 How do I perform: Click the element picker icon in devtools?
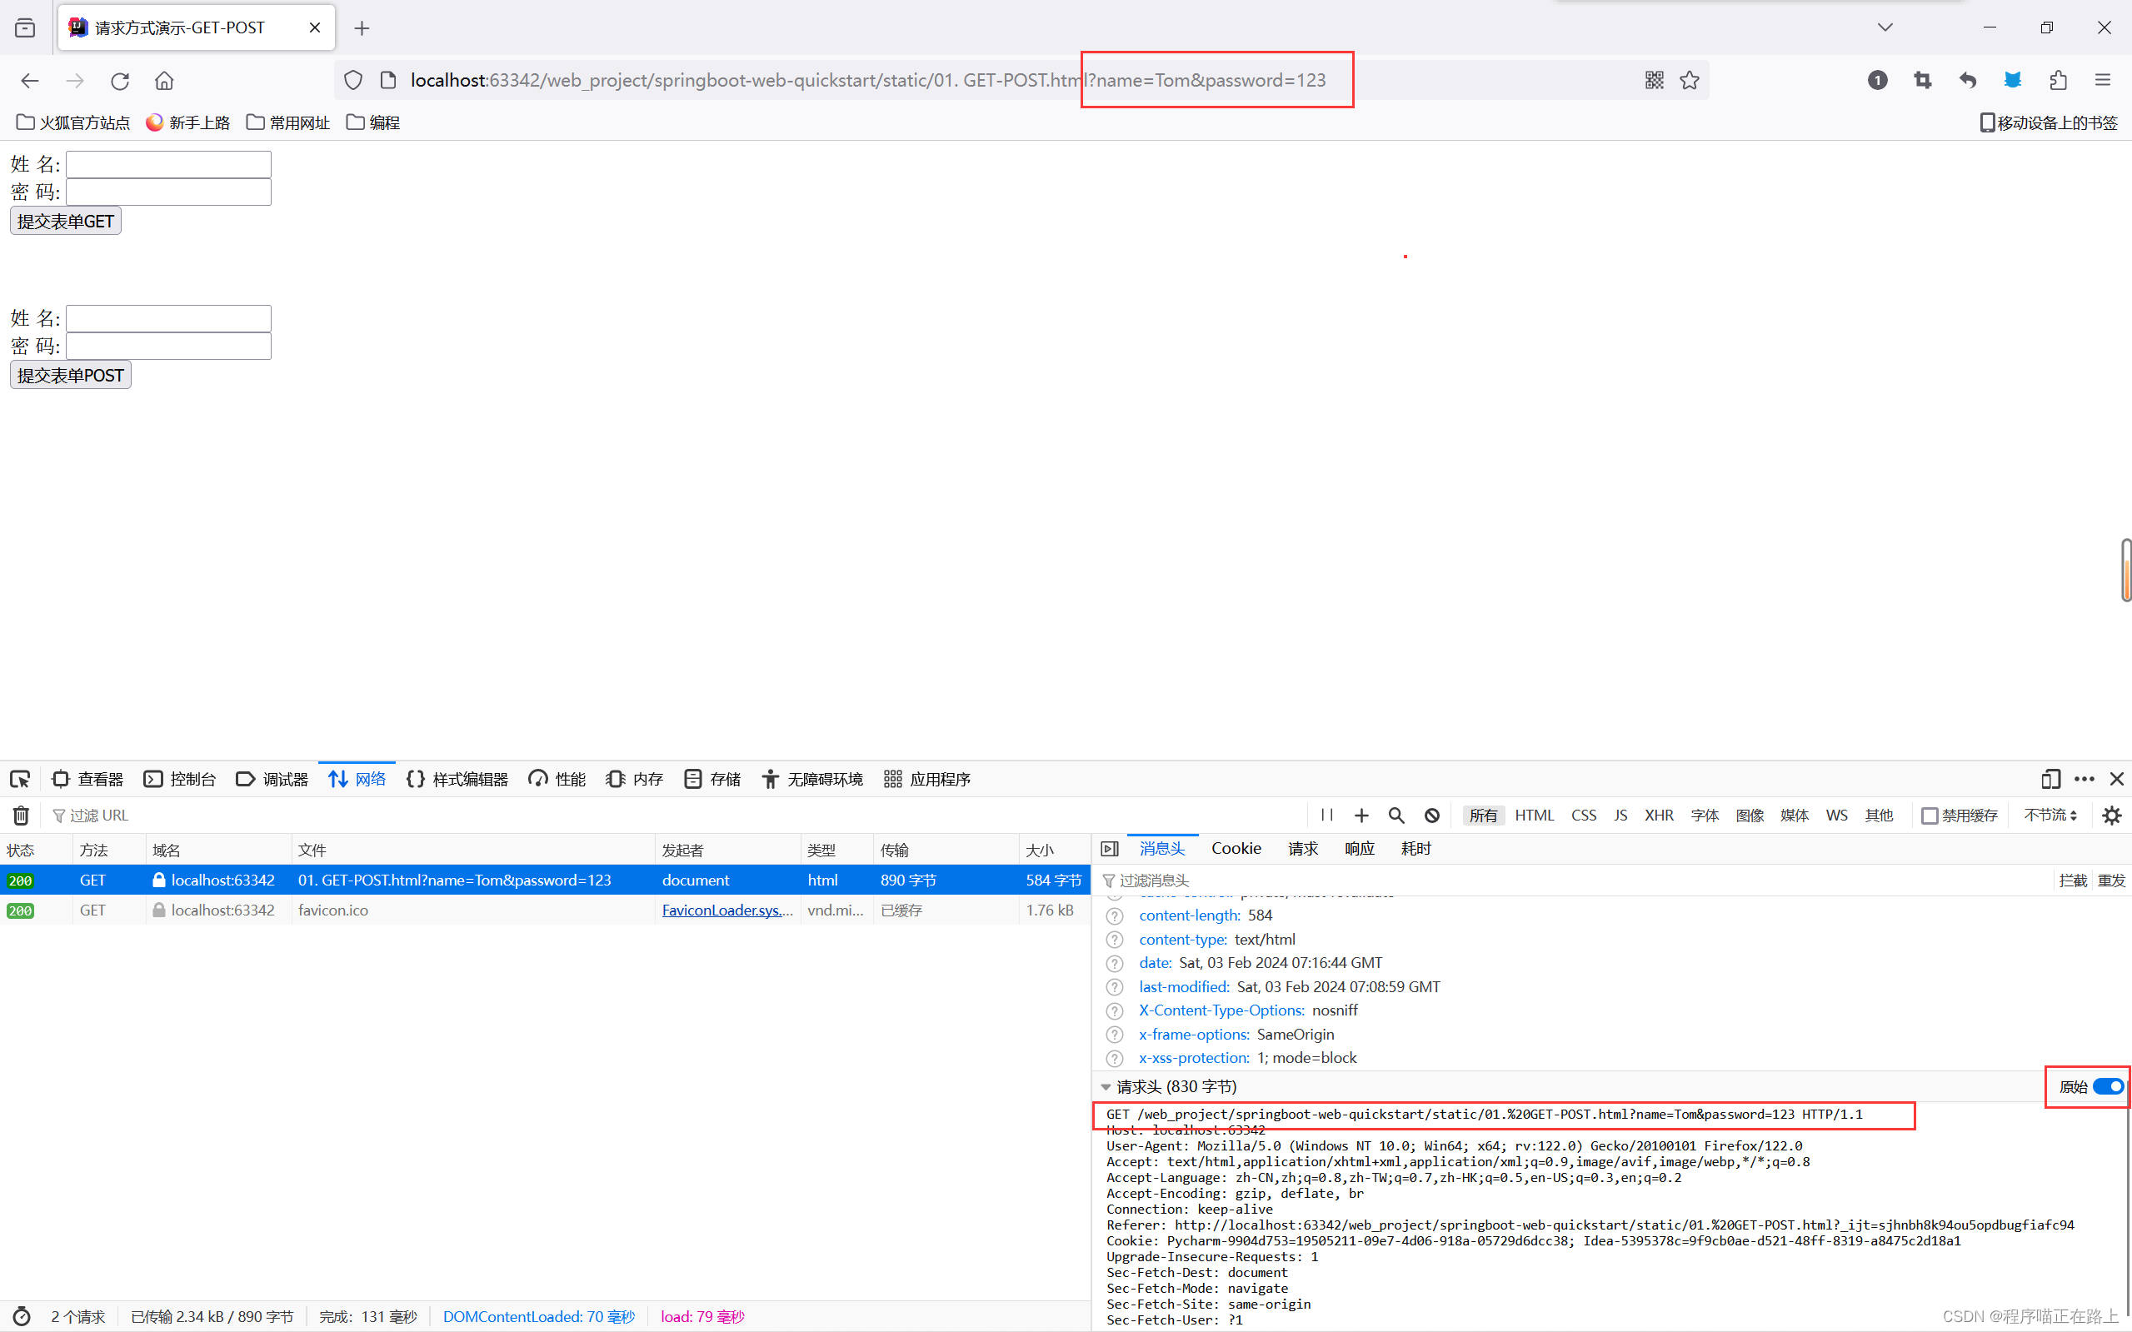19,779
